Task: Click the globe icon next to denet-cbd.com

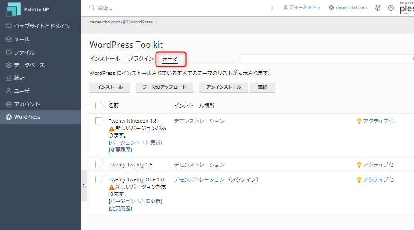Action: (331, 8)
